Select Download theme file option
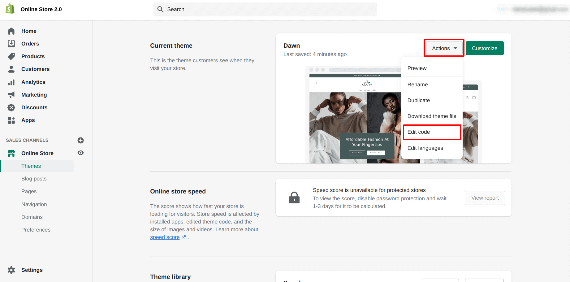The height and width of the screenshot is (282, 570). pos(432,116)
